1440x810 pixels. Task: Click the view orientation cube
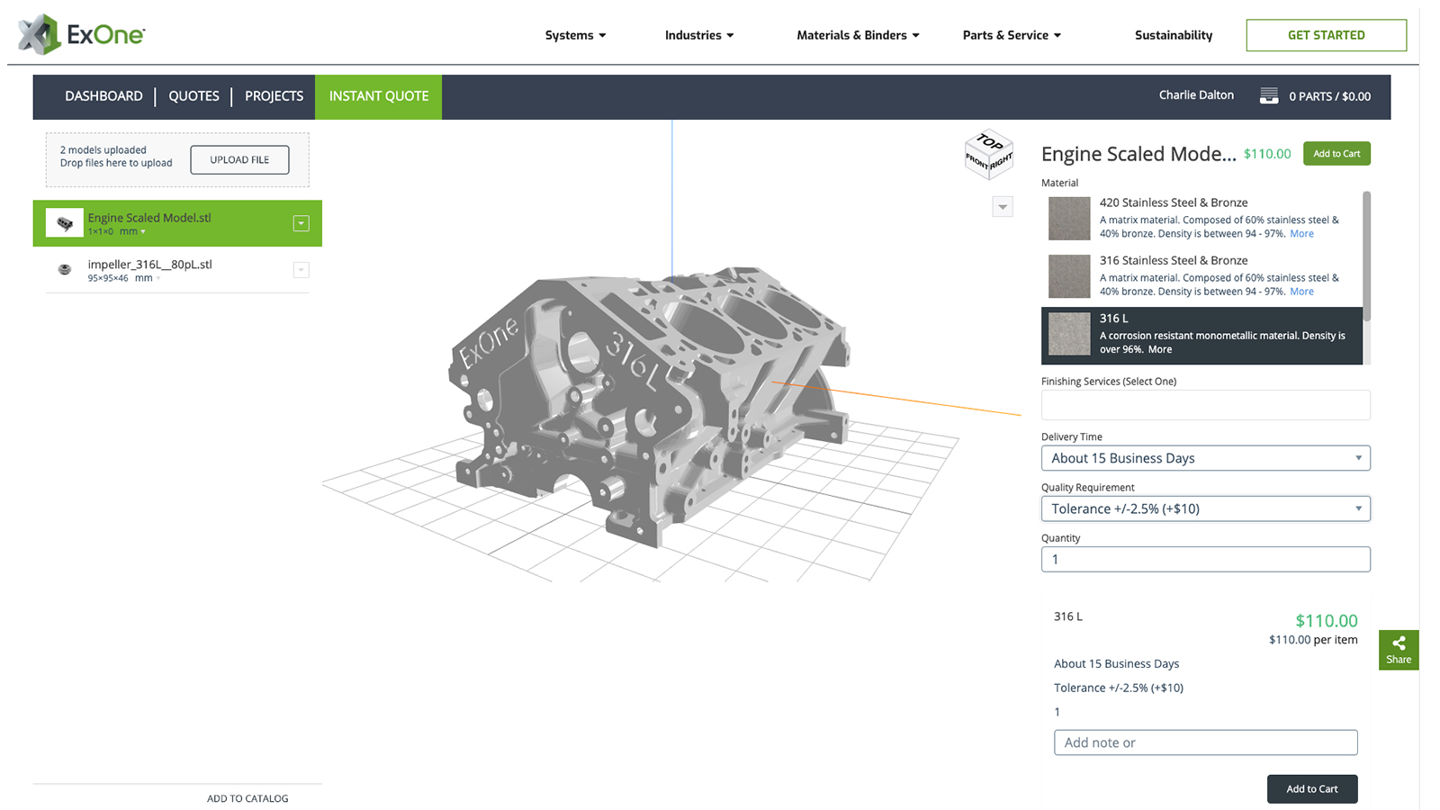[989, 155]
